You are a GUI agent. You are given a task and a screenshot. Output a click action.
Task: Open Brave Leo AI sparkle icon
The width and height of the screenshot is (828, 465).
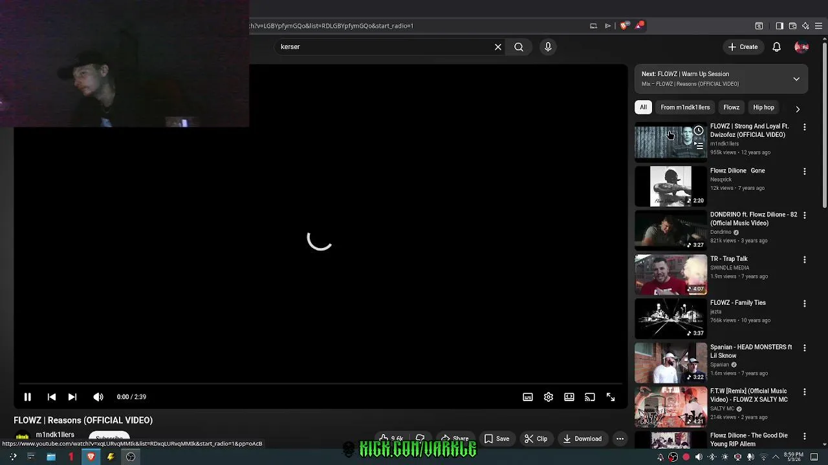click(x=805, y=26)
